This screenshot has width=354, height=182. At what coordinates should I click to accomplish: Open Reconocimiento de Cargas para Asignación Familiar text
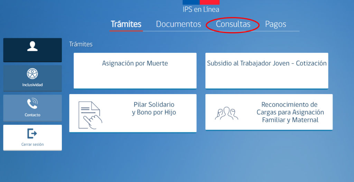tap(290, 112)
